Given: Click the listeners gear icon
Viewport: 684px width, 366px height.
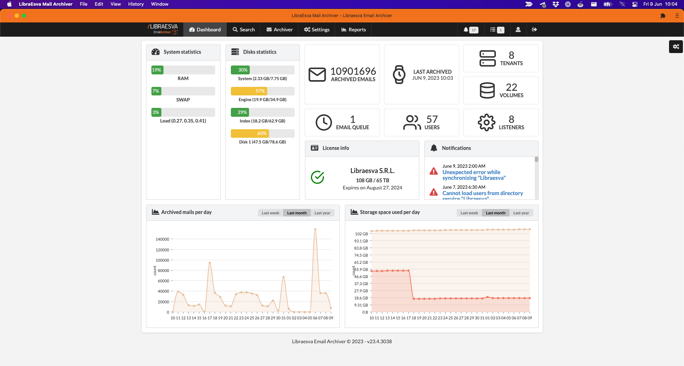Looking at the screenshot, I should (x=487, y=122).
